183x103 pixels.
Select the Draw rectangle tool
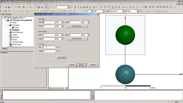(x=29, y=11)
